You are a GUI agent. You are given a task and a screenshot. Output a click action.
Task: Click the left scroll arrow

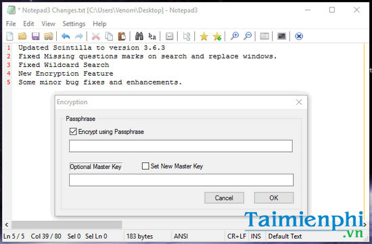(x=7, y=224)
